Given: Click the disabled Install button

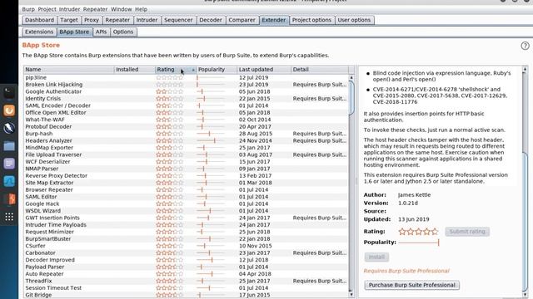Looking at the screenshot, I should [376, 257].
